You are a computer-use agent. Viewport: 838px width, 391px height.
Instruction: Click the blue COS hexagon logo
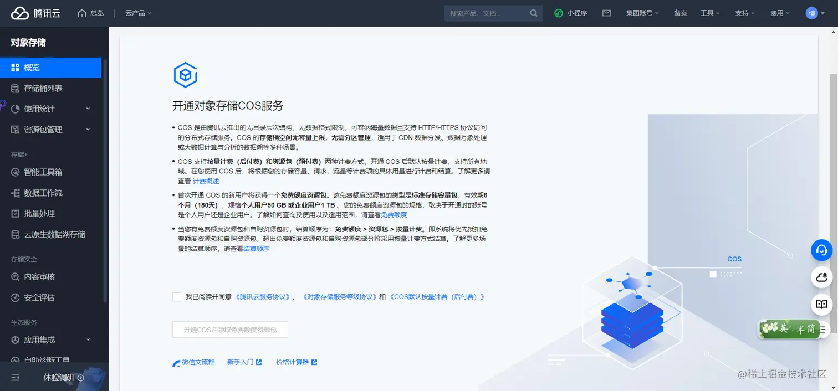click(186, 75)
